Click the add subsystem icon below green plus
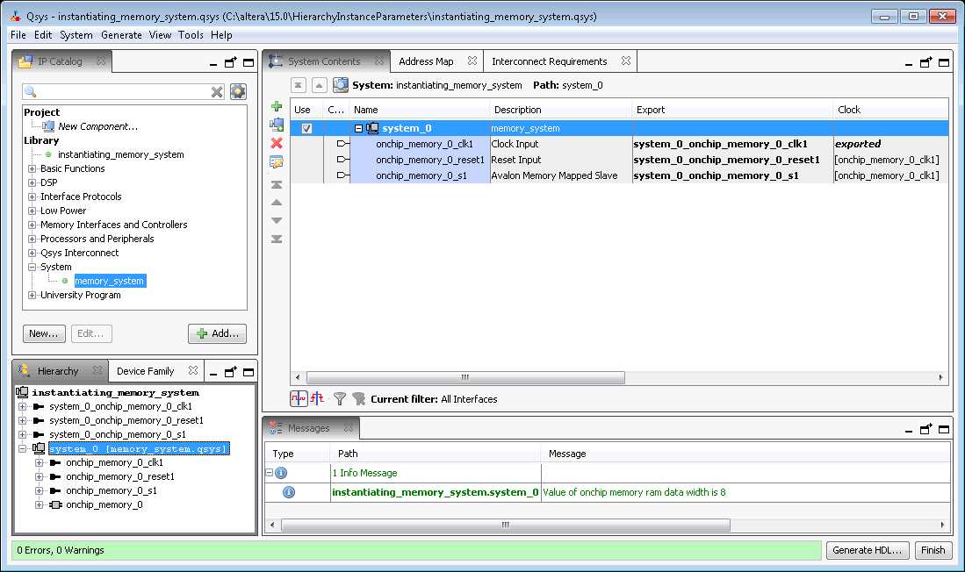The image size is (965, 572). click(277, 125)
